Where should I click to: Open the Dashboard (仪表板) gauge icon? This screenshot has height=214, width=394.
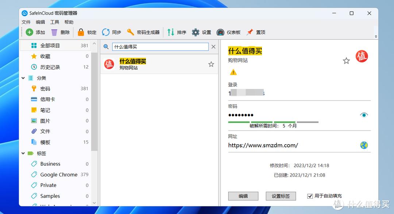(x=220, y=32)
